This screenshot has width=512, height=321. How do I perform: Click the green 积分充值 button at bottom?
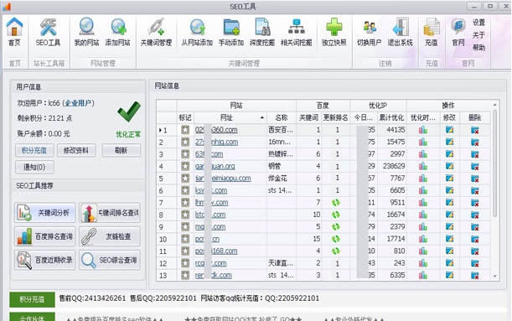[x=32, y=299]
